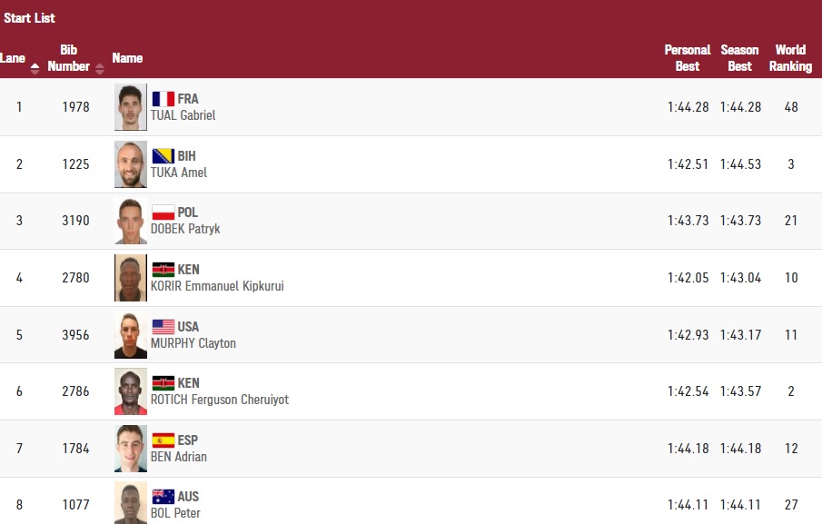Open TUKA Amel's athlete profile
Viewport: 822px width, 524px height.
pos(179,173)
